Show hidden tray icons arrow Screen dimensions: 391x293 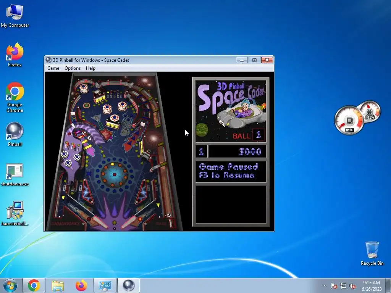[325, 286]
